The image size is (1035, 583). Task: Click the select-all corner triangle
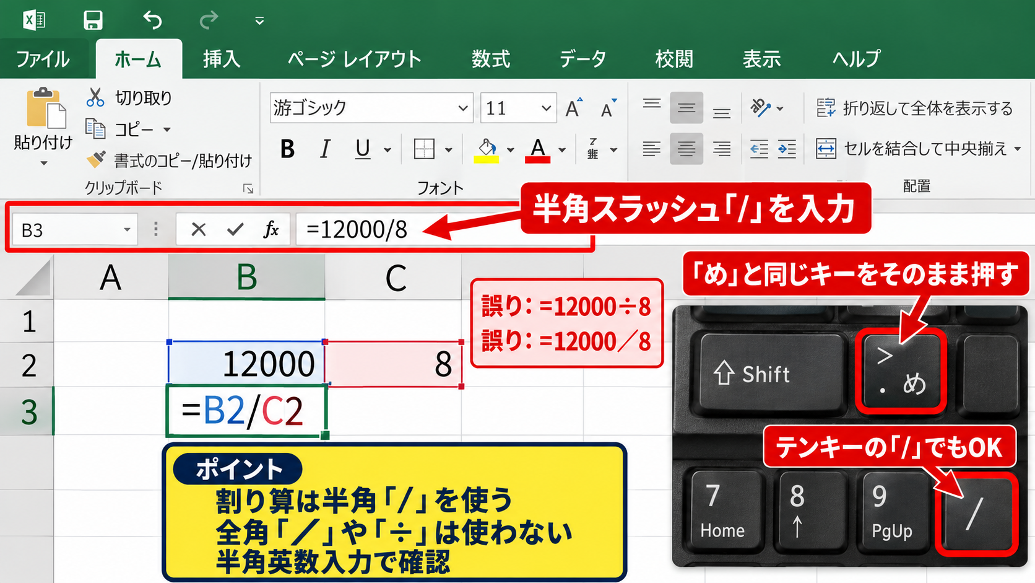pos(34,278)
